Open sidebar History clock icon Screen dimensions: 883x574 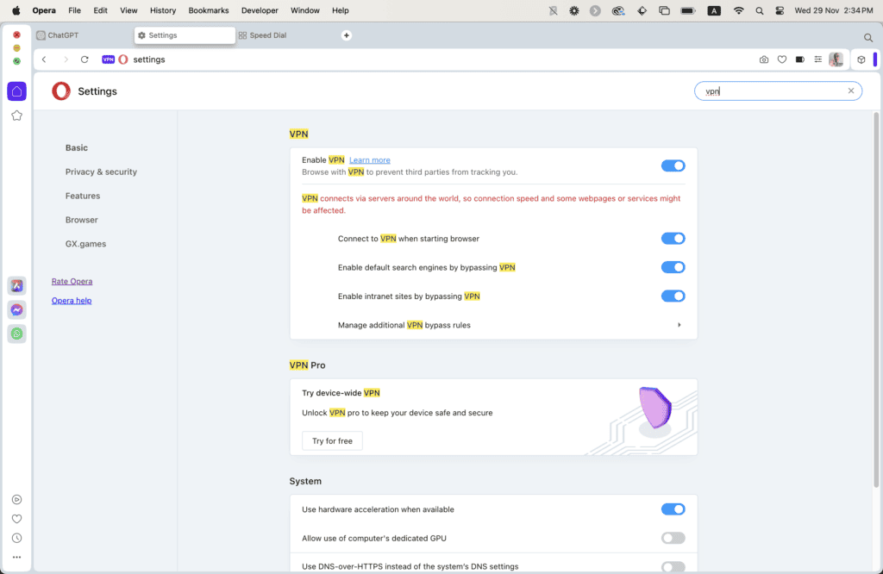(16, 538)
